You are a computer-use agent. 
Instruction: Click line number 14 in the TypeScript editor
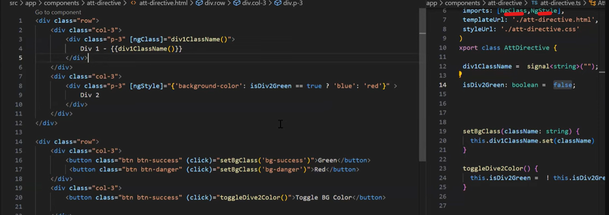click(x=442, y=85)
